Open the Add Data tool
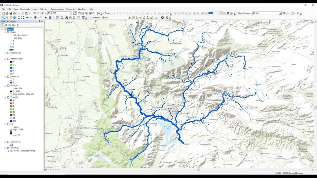 (x=42, y=13)
